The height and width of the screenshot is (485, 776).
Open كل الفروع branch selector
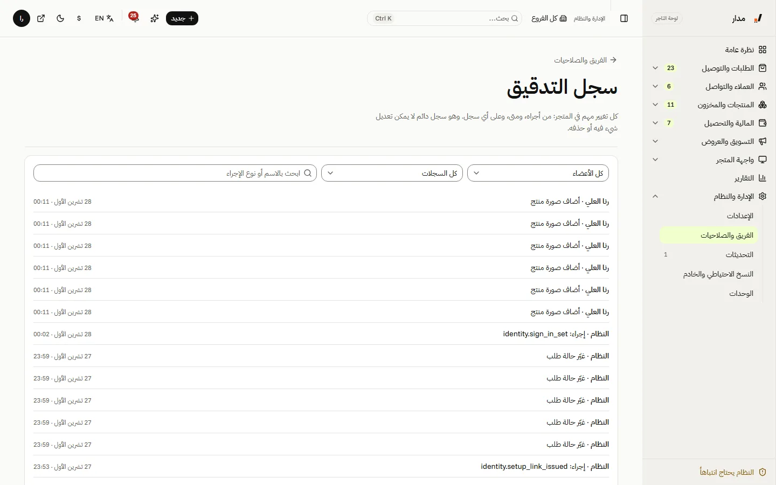click(549, 18)
